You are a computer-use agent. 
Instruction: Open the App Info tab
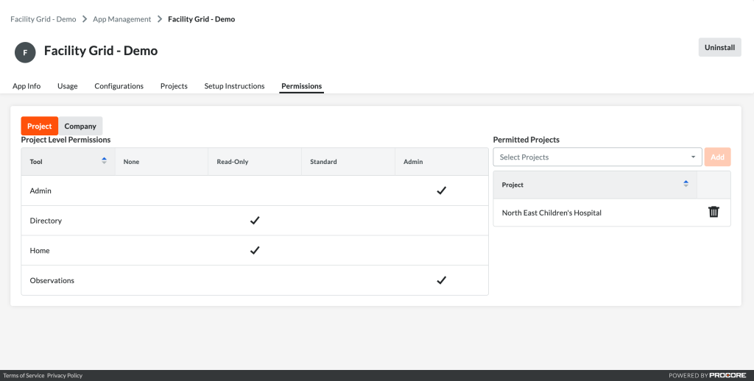coord(27,86)
